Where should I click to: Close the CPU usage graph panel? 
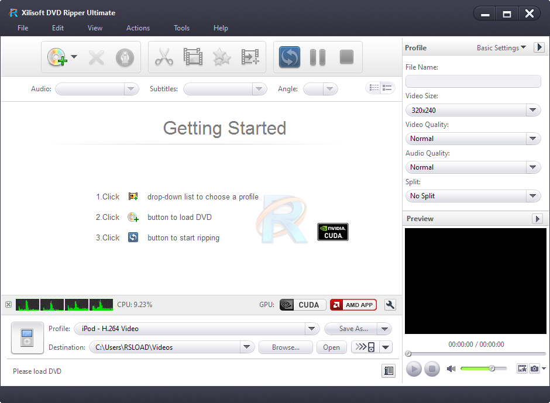click(x=8, y=304)
